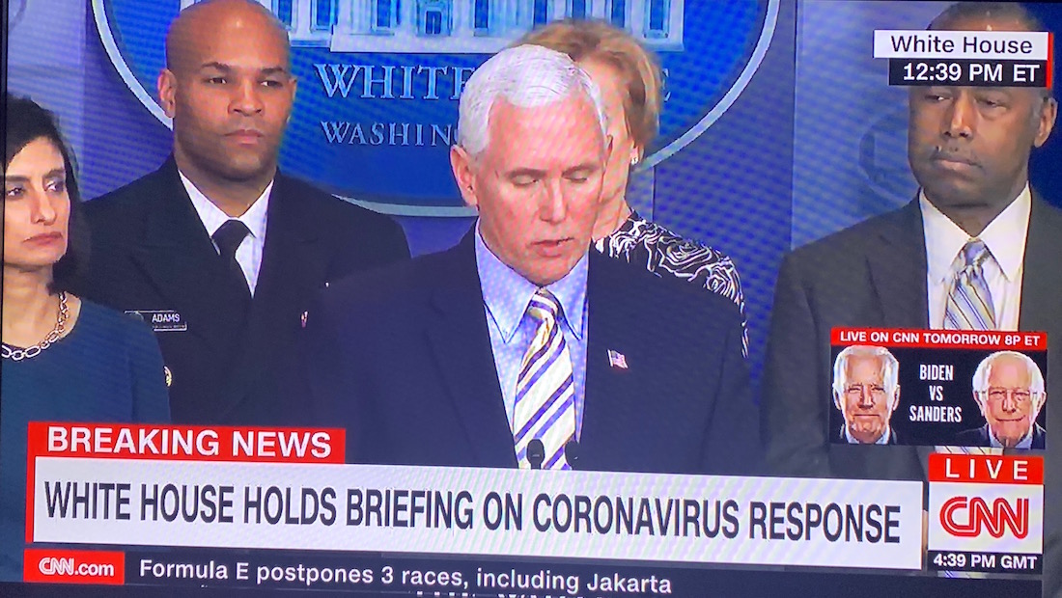
Task: Click the right portrait in debate promo
Action: 1006,399
